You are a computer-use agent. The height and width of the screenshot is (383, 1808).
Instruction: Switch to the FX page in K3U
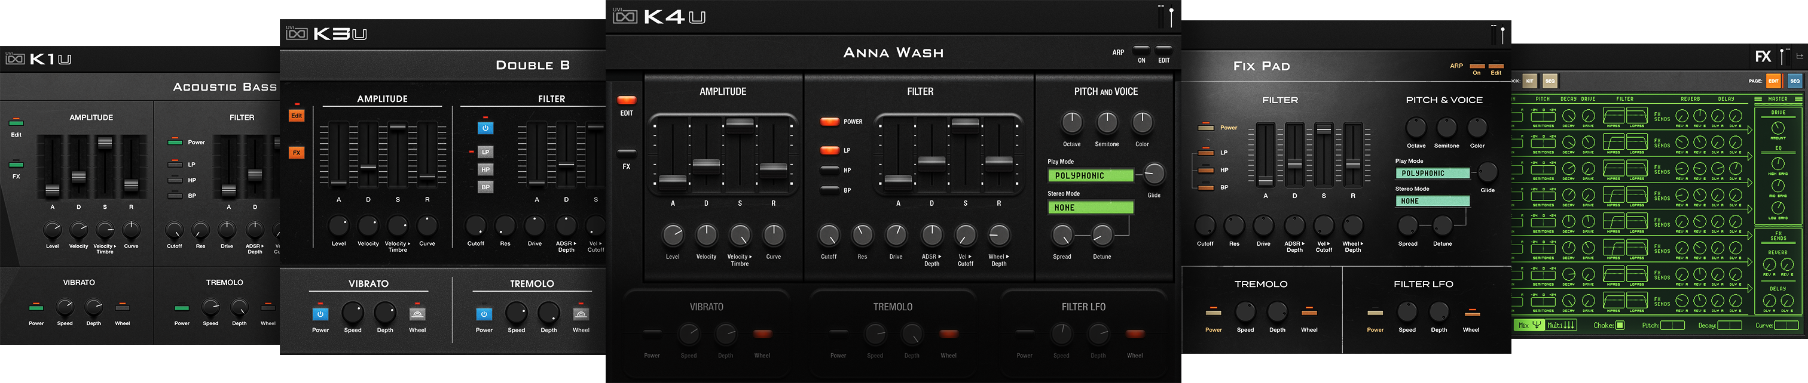(x=296, y=153)
